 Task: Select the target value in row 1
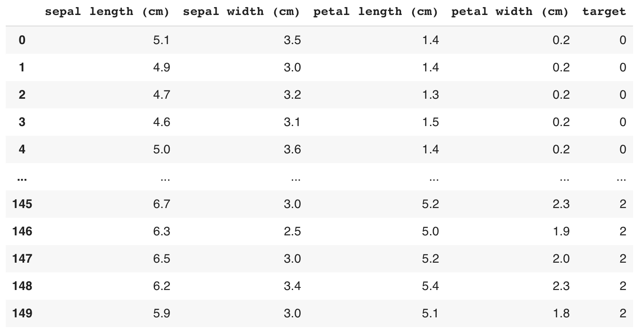tap(622, 67)
